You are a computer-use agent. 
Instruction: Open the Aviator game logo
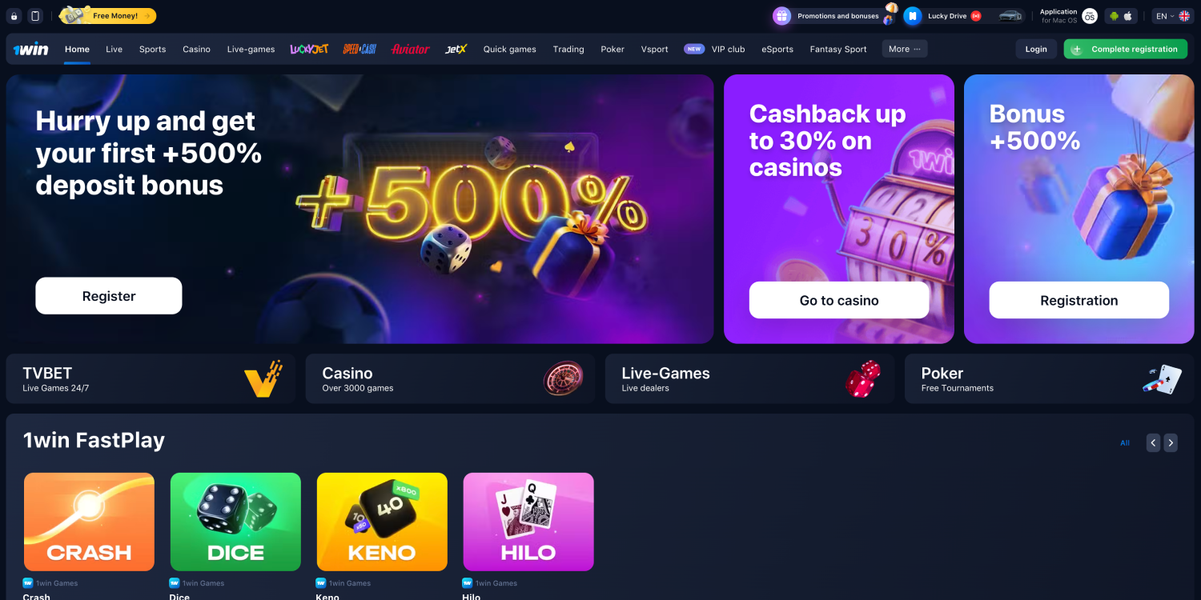[x=410, y=49]
